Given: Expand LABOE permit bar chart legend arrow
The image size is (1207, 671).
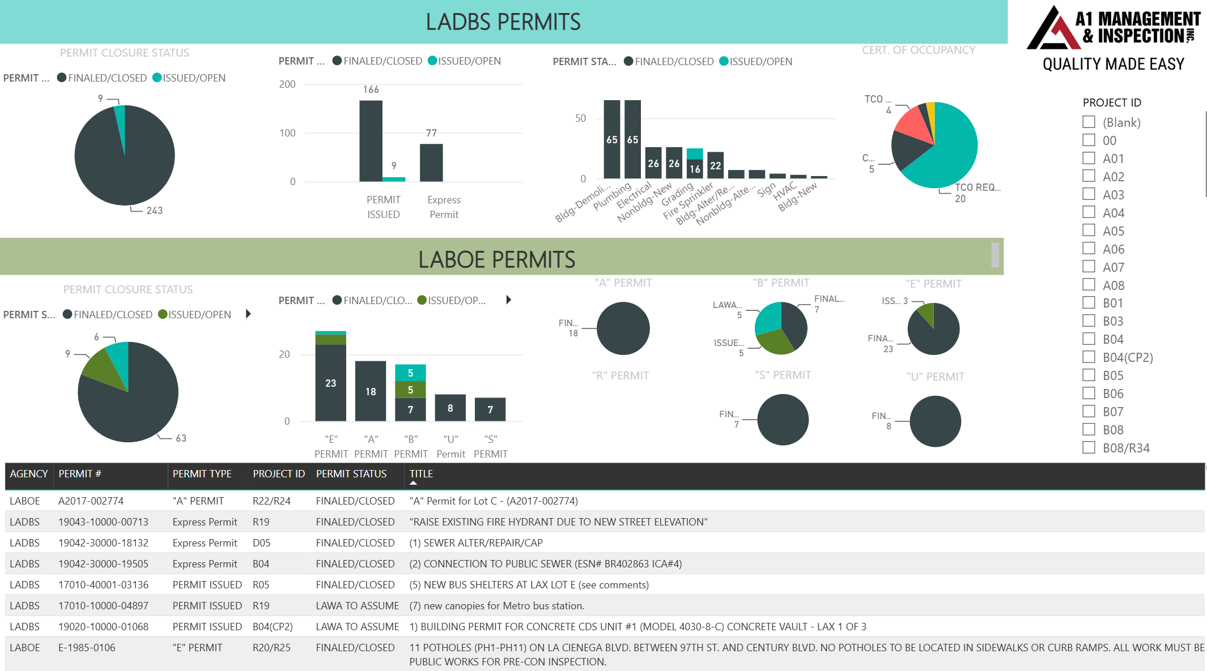Looking at the screenshot, I should pos(508,300).
